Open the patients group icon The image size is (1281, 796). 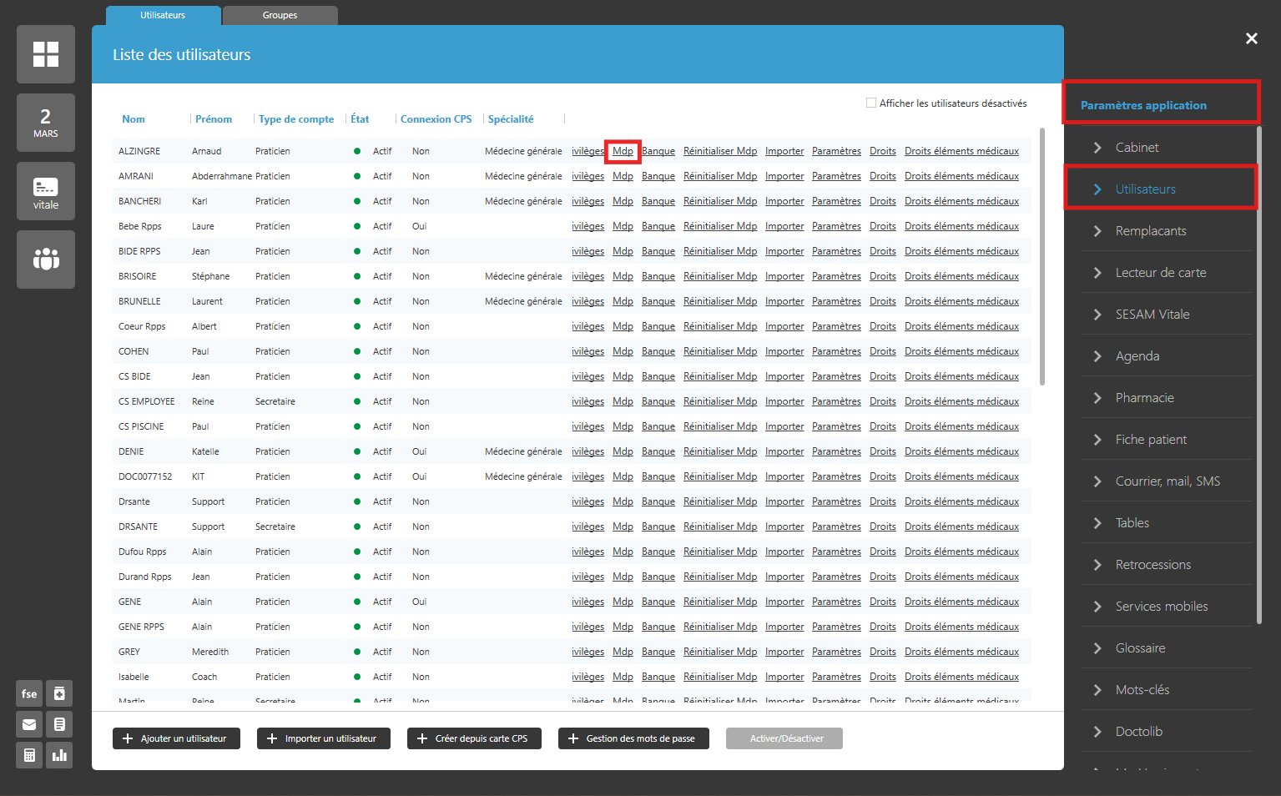[x=46, y=259]
